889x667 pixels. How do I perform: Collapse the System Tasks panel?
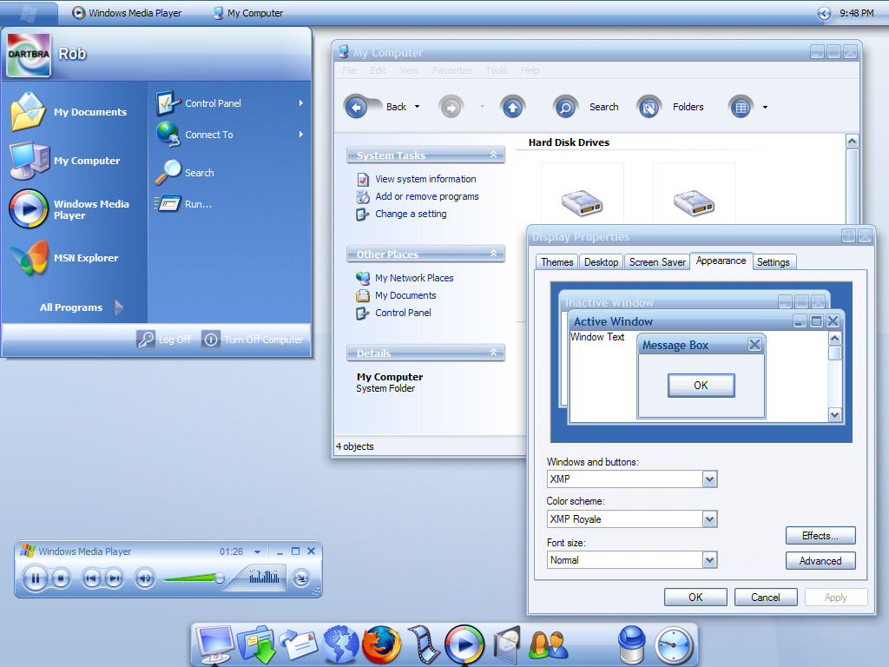click(x=493, y=155)
